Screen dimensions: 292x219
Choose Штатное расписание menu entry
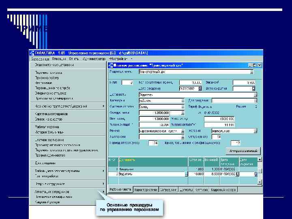(49, 140)
